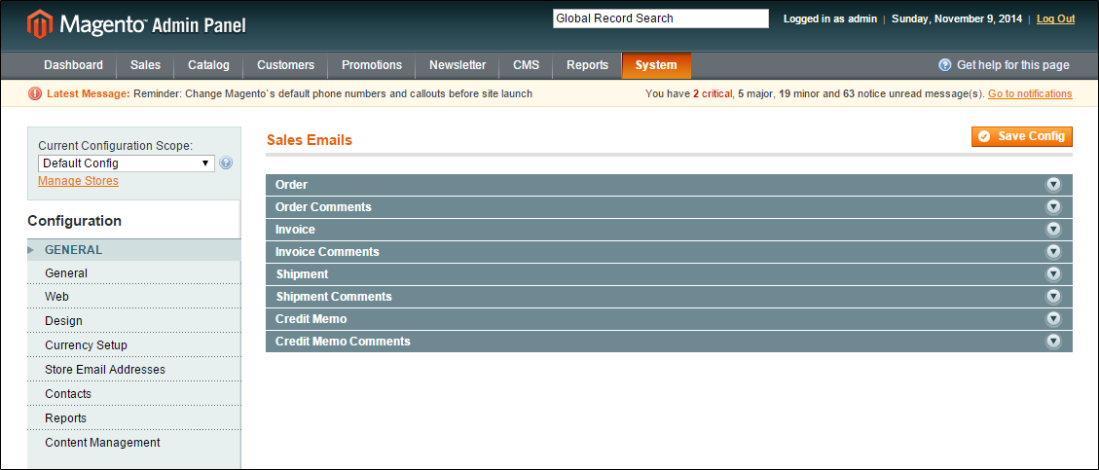
Task: Open the Promotions menu
Action: [x=372, y=65]
